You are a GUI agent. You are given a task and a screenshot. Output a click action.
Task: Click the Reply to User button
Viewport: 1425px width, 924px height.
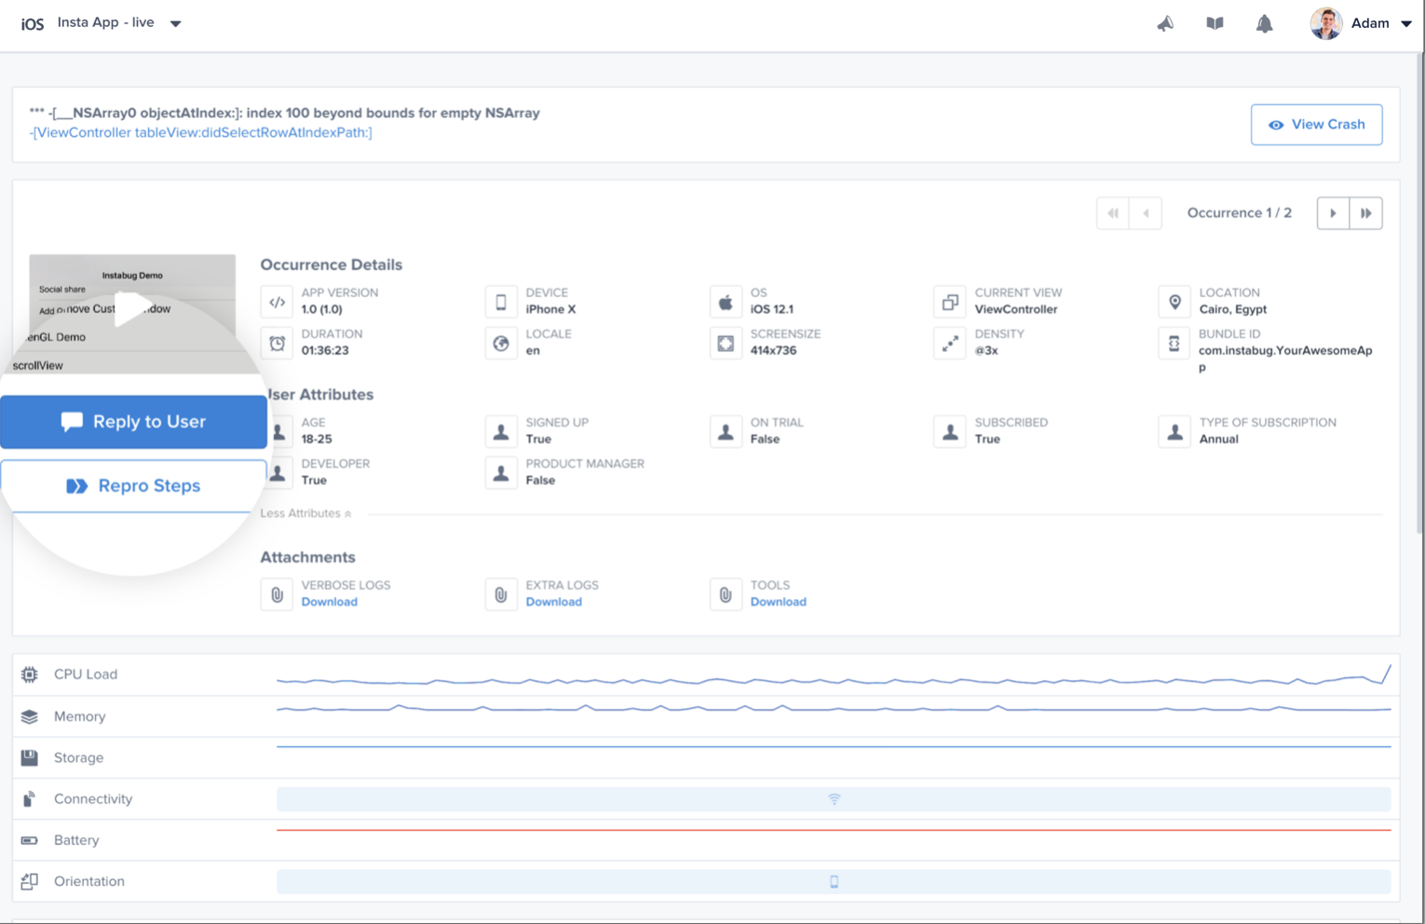(x=133, y=422)
